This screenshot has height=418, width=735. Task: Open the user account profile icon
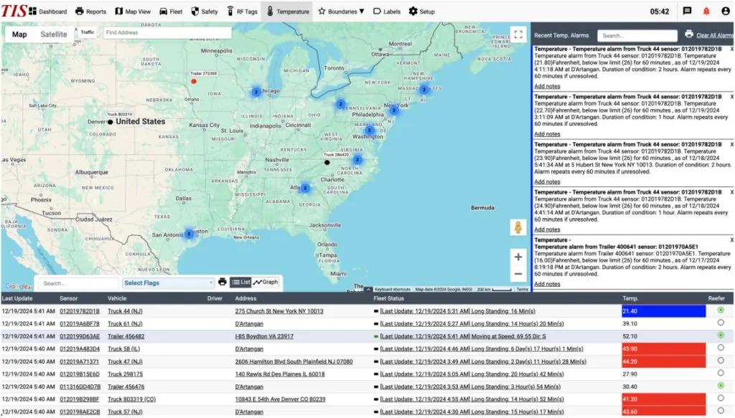[x=725, y=11]
